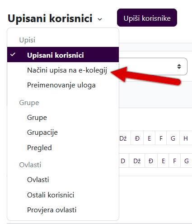Filter by letter G in first row
Viewport: 192px width, 224px height.
pyautogui.click(x=173, y=138)
